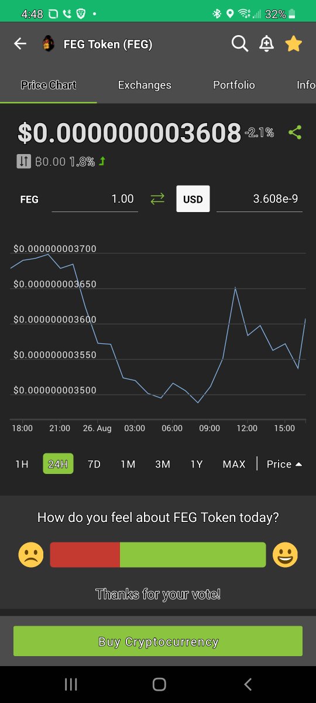Toggle the favorite star icon
Screen dimensions: 316x703
pos(294,43)
